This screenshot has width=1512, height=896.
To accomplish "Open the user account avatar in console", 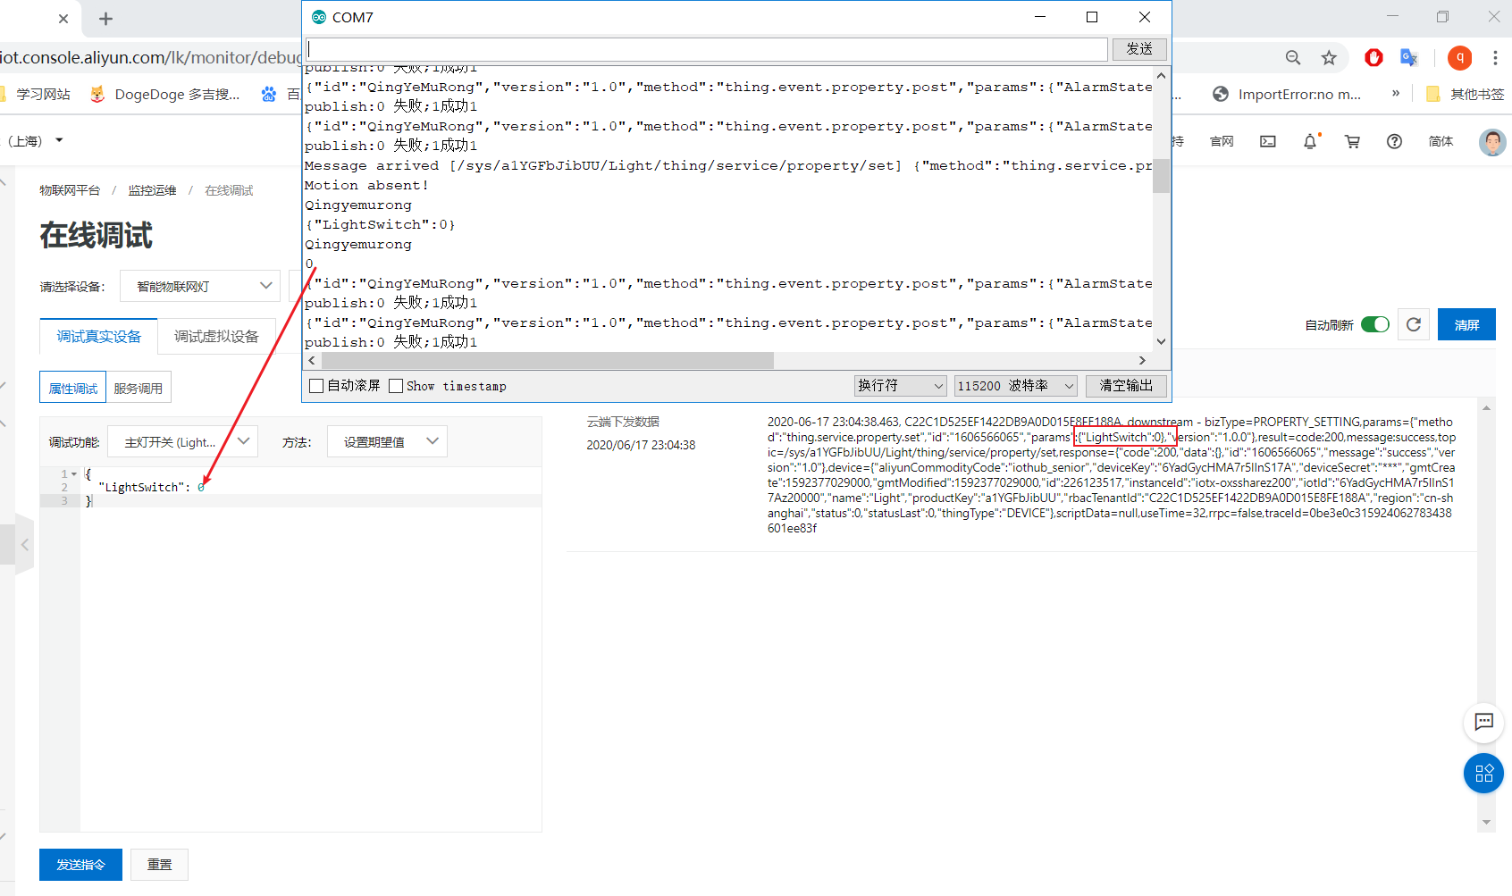I will tap(1491, 141).
